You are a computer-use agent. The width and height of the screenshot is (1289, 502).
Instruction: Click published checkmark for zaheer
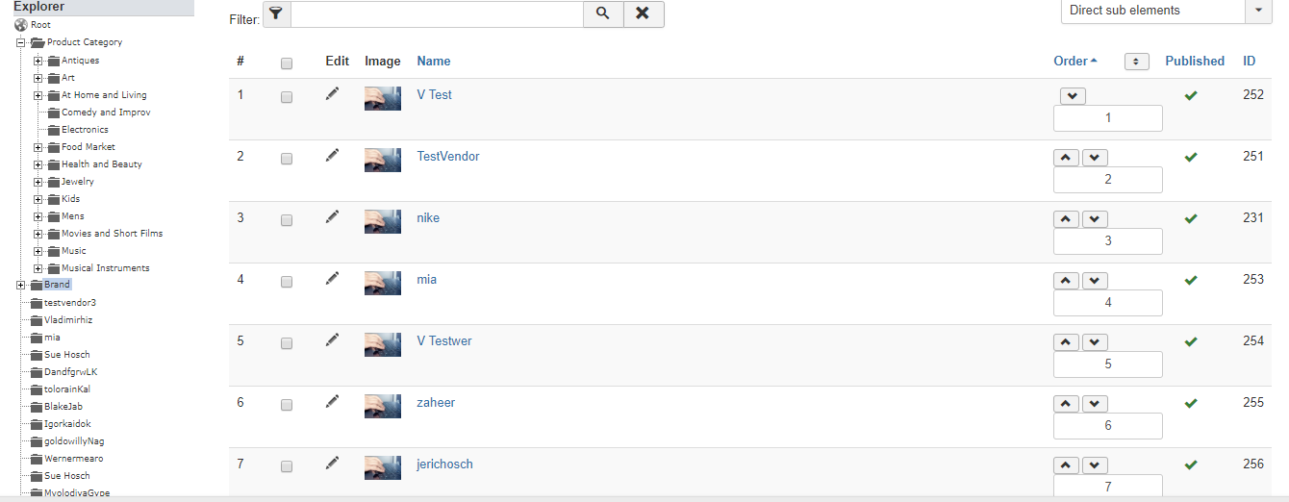[x=1191, y=403]
